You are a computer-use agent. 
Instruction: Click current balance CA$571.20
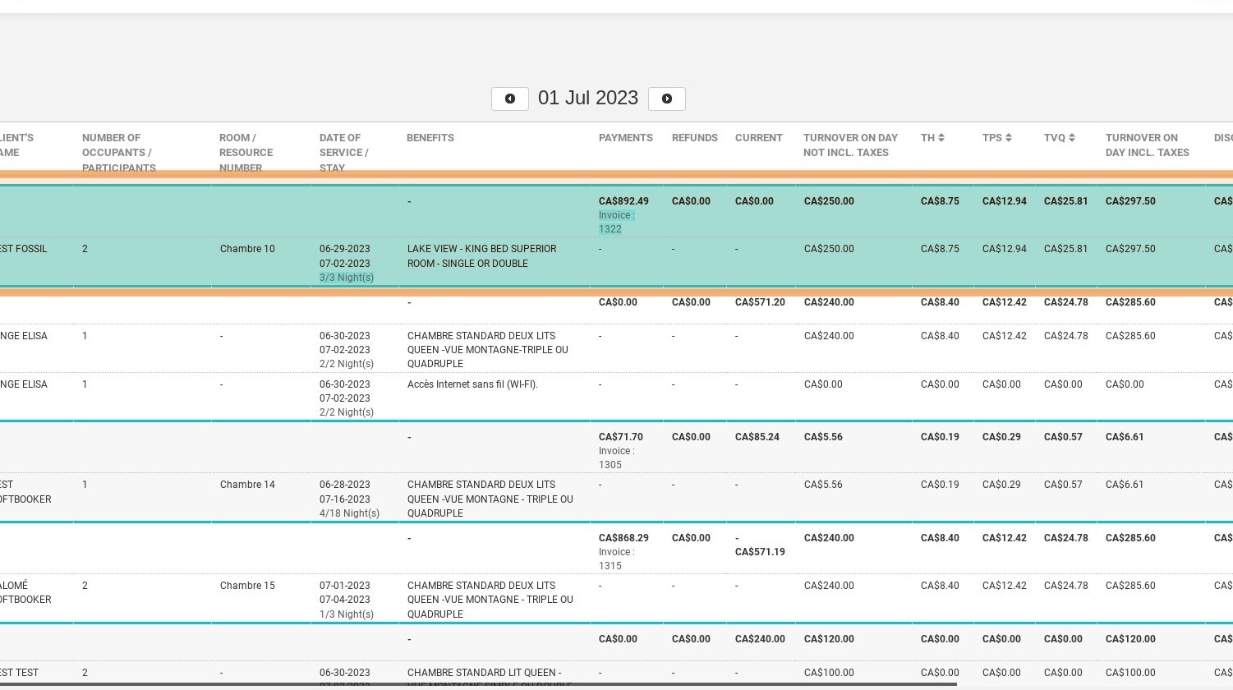(760, 302)
